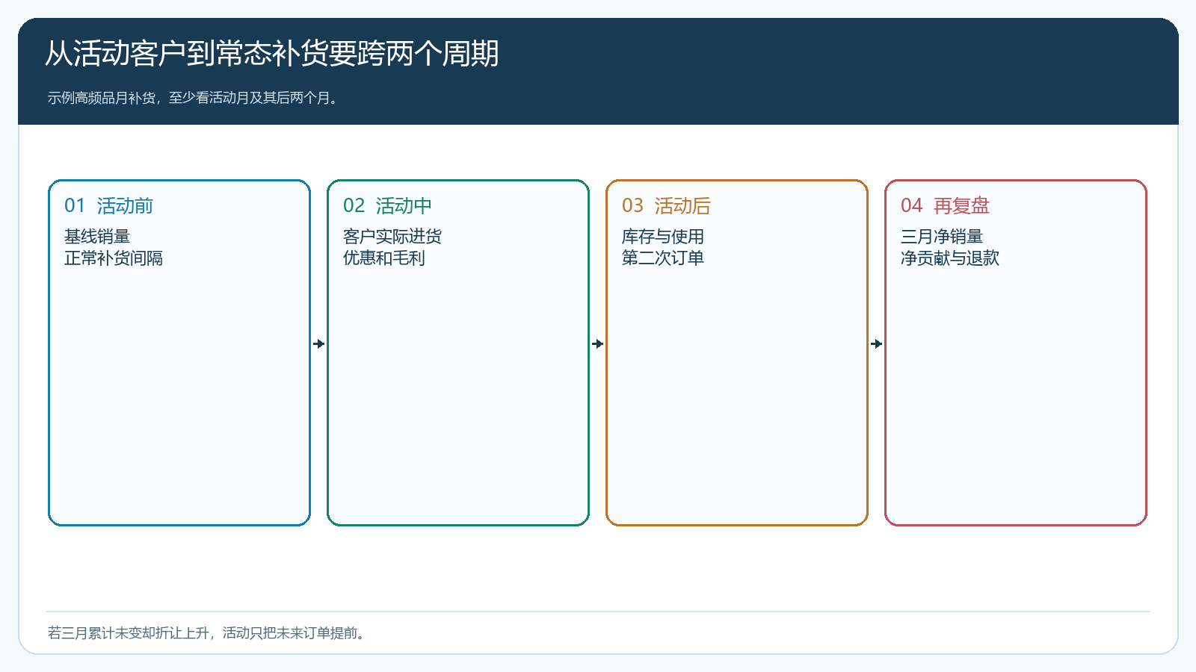This screenshot has width=1196, height=672.
Task: Click the line 第二次订单
Action: [663, 258]
